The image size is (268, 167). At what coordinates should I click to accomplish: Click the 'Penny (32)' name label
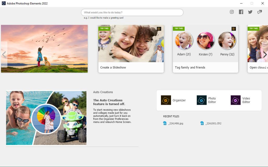pos(227,54)
